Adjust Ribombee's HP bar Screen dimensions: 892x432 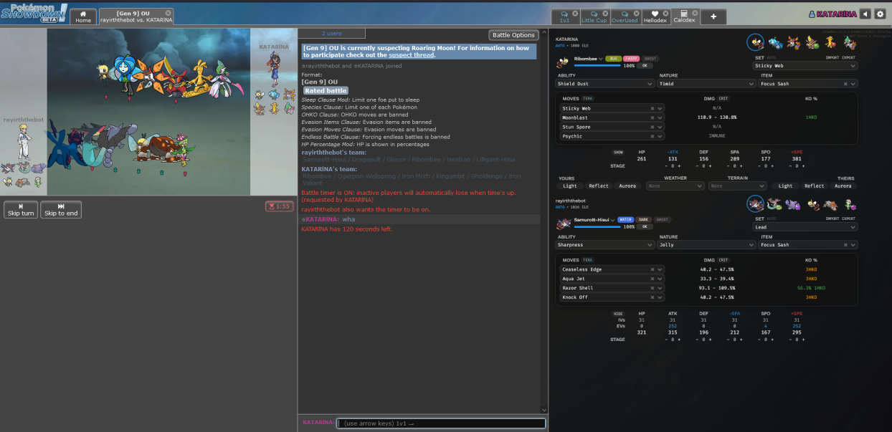(x=597, y=65)
